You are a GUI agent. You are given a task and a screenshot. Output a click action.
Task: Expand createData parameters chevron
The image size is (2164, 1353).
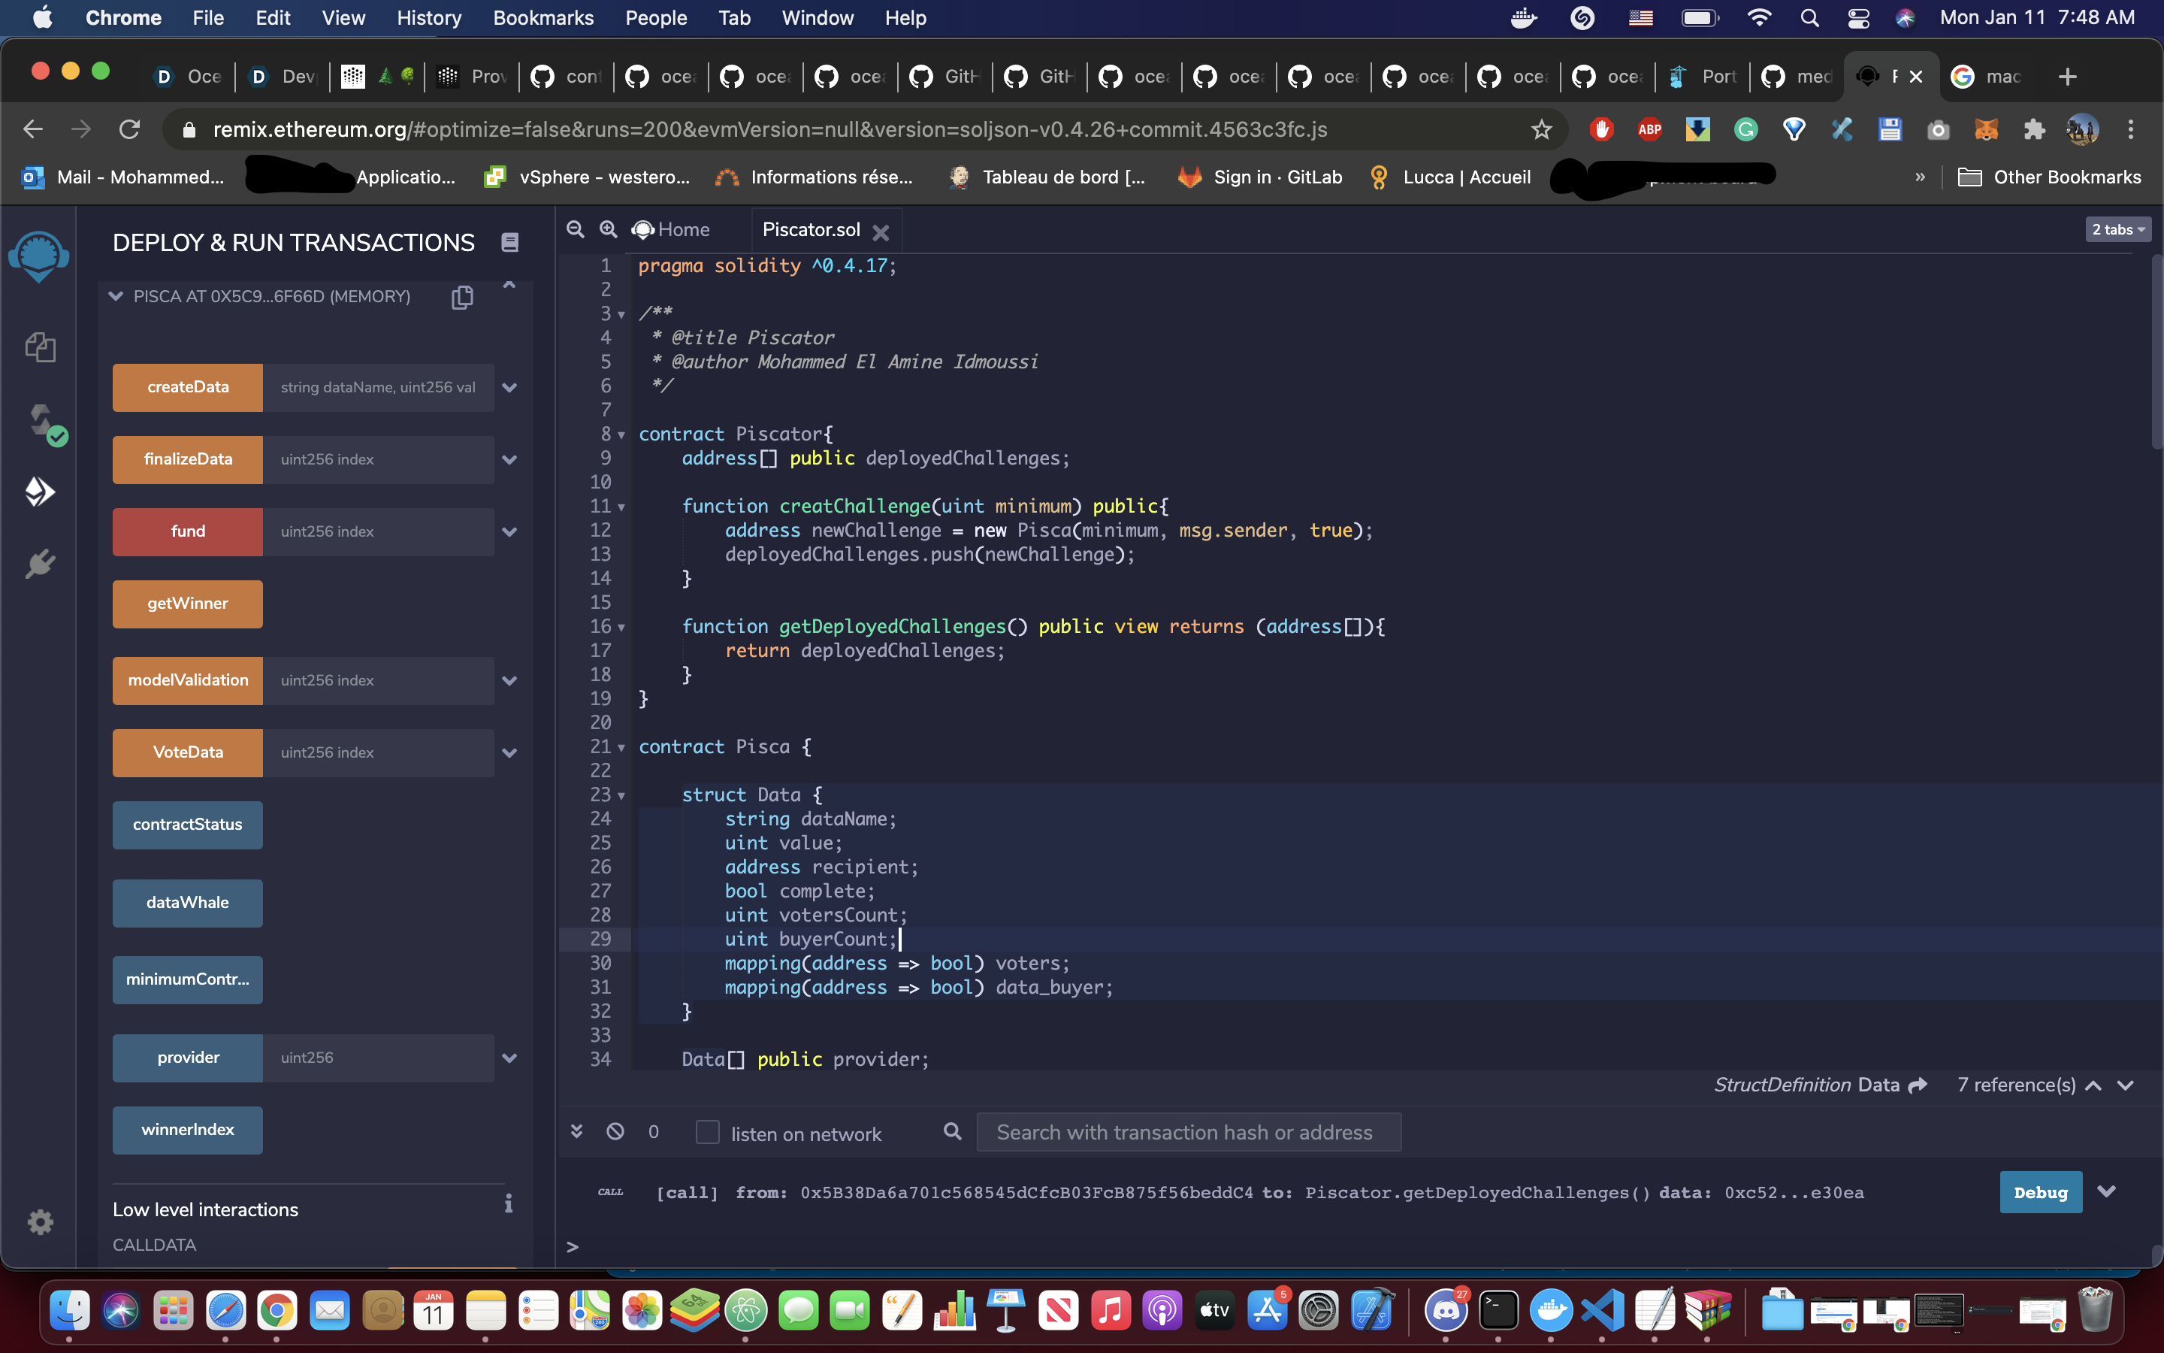(x=509, y=387)
